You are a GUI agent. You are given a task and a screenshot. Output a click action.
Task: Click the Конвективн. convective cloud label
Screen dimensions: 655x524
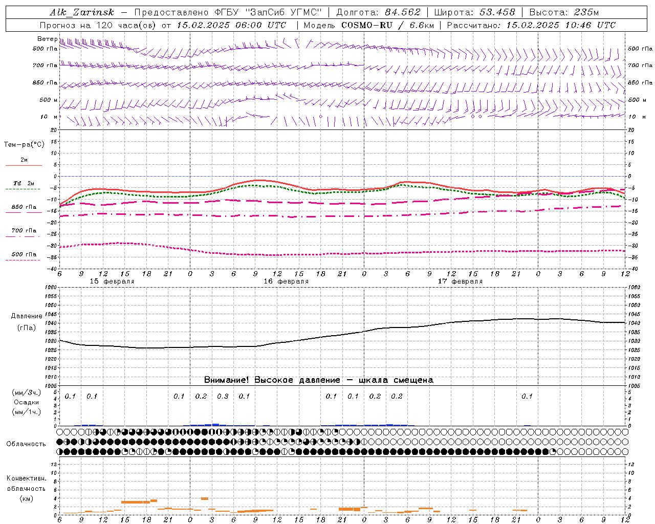click(x=26, y=478)
